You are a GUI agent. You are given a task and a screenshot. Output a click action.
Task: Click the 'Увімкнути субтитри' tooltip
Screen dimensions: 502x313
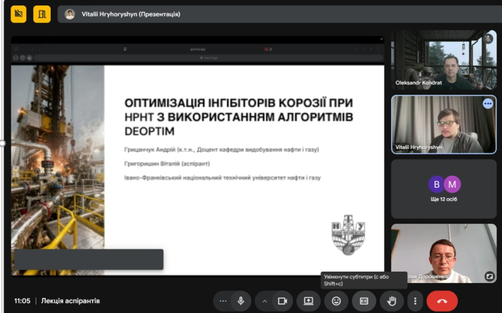pos(364,280)
